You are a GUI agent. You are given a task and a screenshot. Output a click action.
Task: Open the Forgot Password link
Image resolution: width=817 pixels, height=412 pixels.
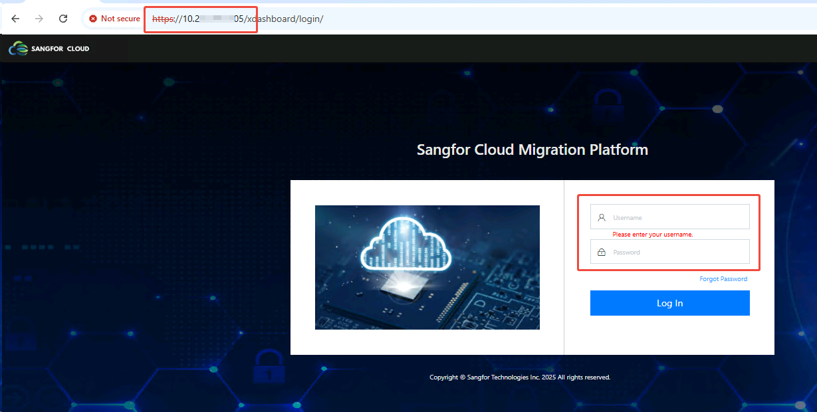[723, 279]
